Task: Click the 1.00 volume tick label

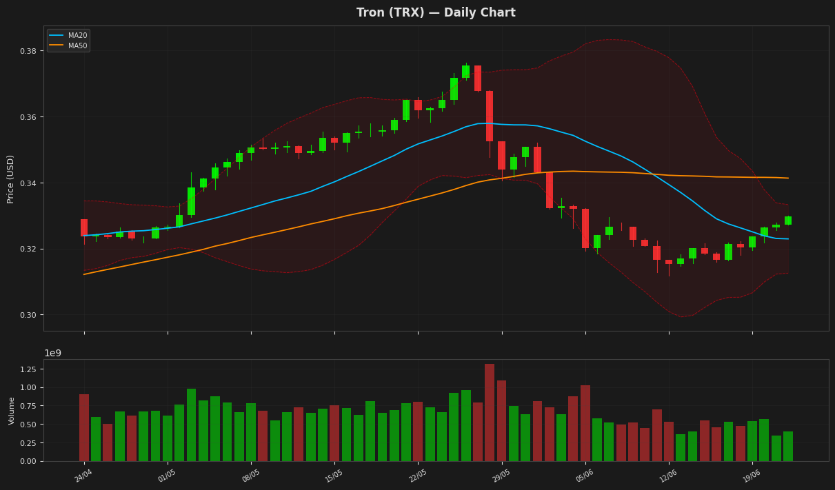Action: tap(28, 387)
